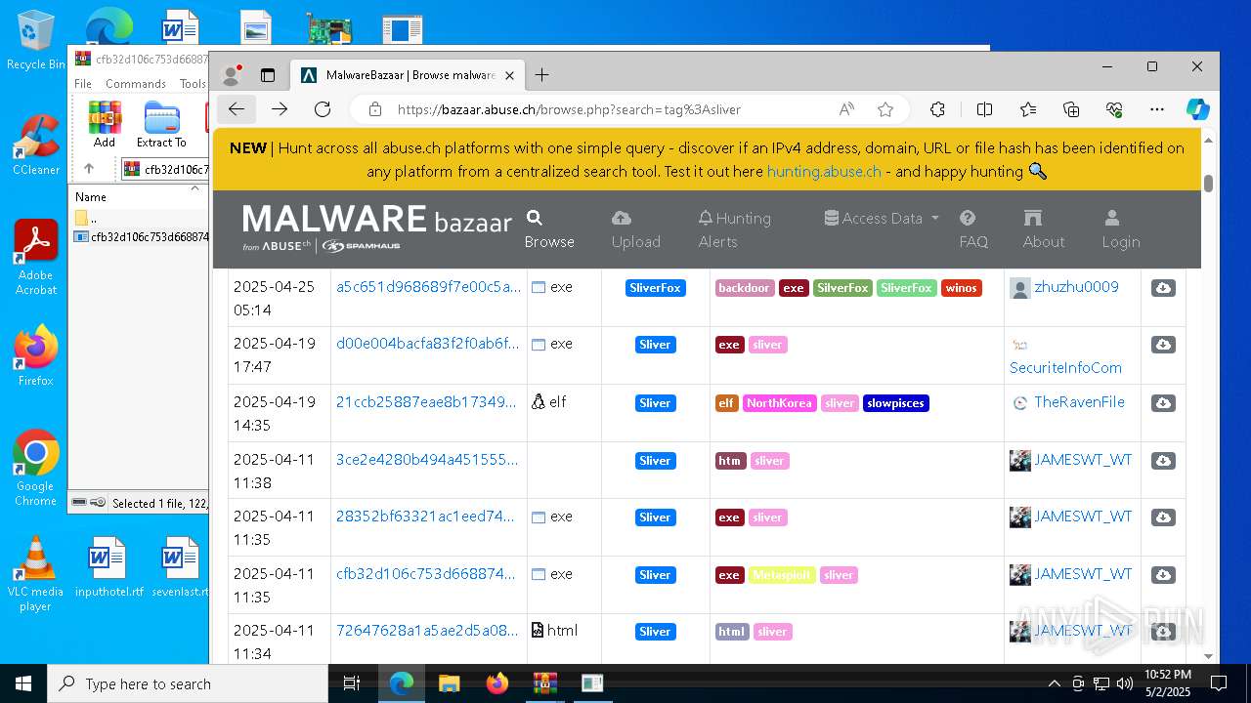Open a new browser tab
This screenshot has width=1251, height=703.
pyautogui.click(x=541, y=74)
